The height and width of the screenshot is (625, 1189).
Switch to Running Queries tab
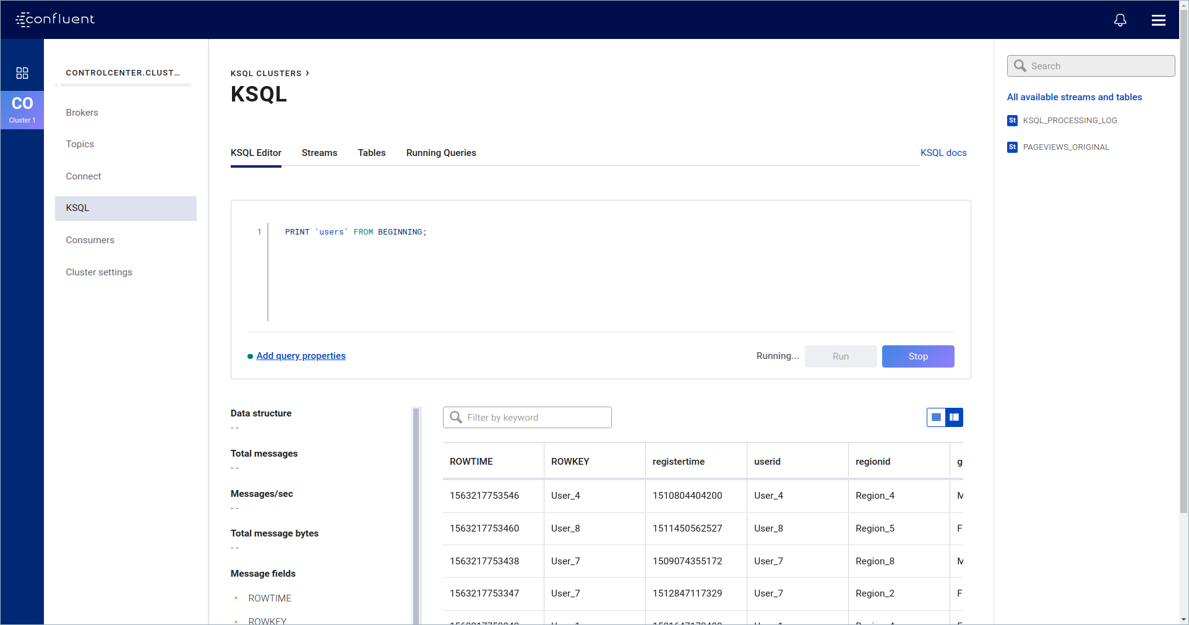440,153
